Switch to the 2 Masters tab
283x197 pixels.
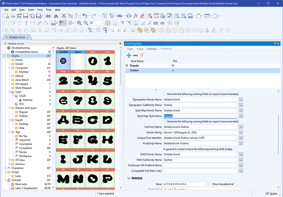152,49
